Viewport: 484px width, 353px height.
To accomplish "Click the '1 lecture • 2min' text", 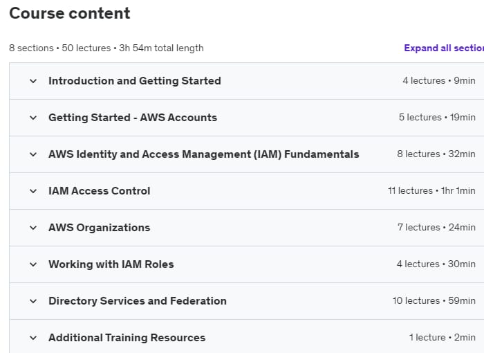I will (x=443, y=338).
